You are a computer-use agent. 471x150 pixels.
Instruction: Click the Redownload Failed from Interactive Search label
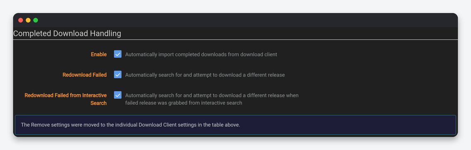66,99
